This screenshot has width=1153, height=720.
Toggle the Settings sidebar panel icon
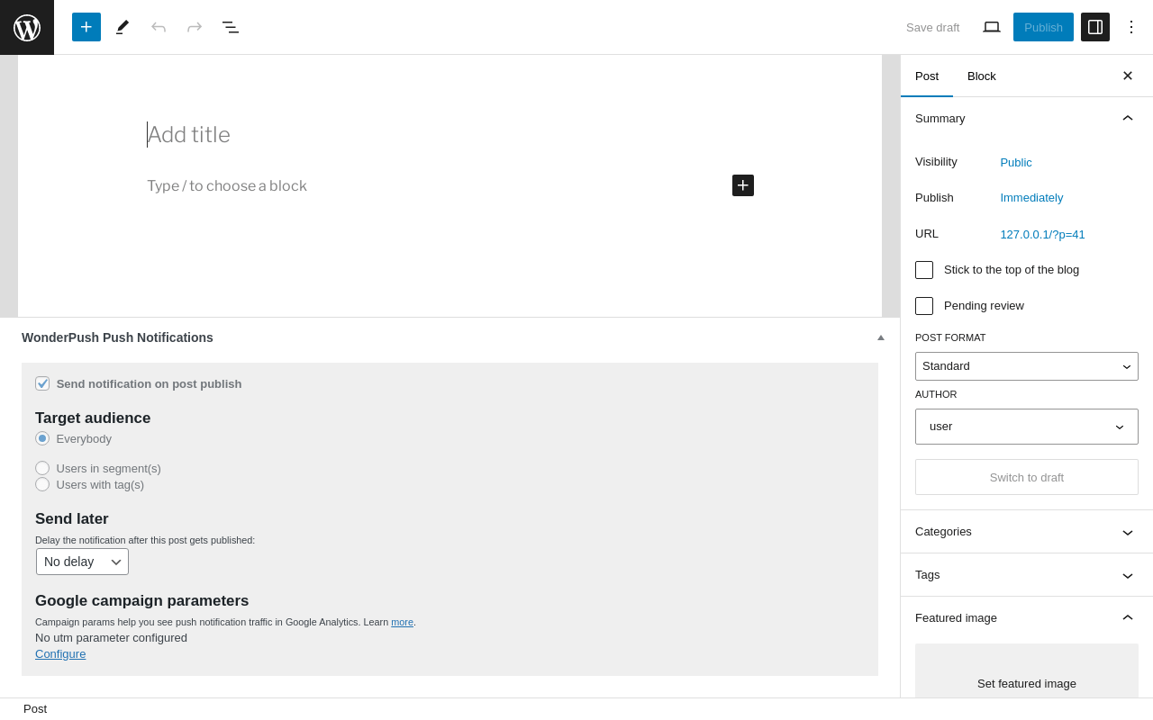(1095, 27)
